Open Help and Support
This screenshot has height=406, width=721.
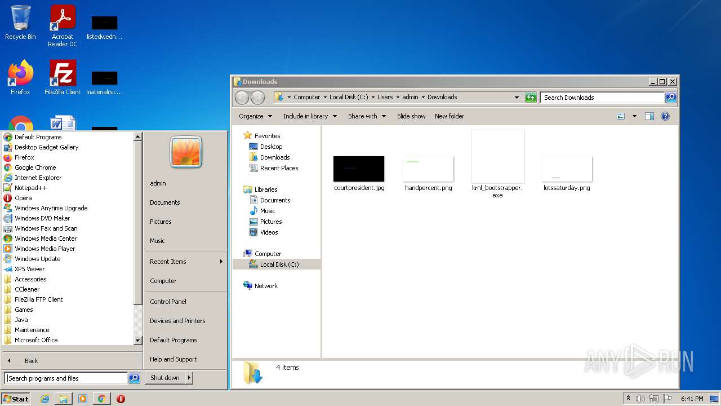click(x=173, y=359)
